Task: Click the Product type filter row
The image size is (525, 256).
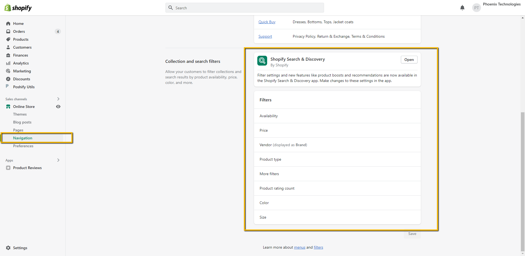Action: pyautogui.click(x=337, y=159)
